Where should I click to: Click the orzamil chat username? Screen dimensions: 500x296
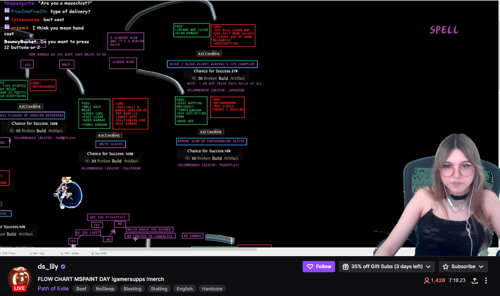(20, 28)
